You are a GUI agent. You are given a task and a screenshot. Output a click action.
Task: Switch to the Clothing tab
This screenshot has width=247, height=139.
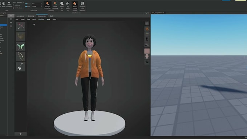pyautogui.click(x=31, y=16)
